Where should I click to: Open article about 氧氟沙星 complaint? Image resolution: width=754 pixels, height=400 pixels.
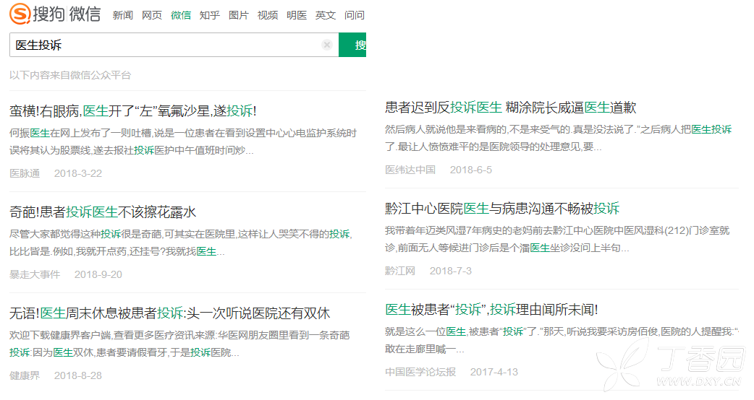pos(132,111)
